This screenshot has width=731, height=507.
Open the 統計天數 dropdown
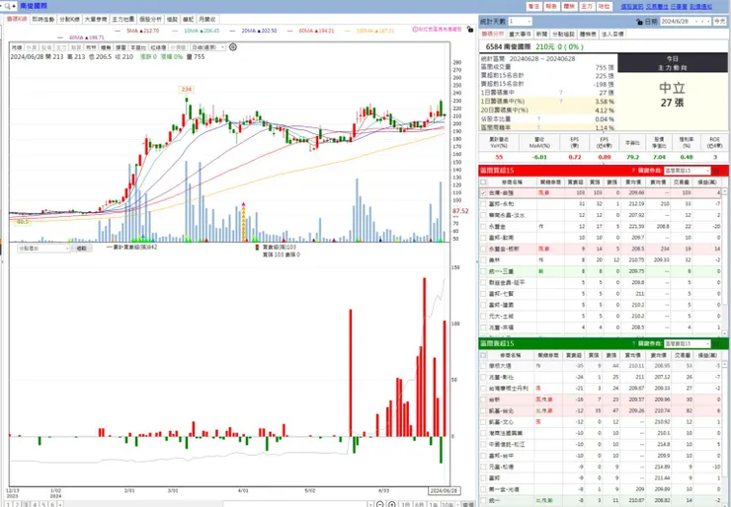coord(520,22)
